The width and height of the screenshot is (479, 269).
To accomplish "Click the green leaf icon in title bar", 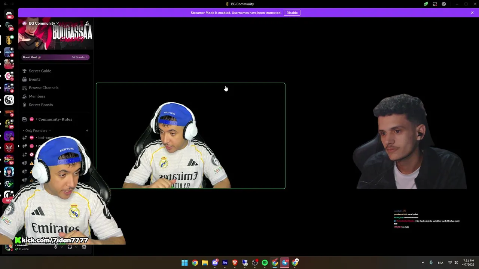I will pyautogui.click(x=426, y=4).
